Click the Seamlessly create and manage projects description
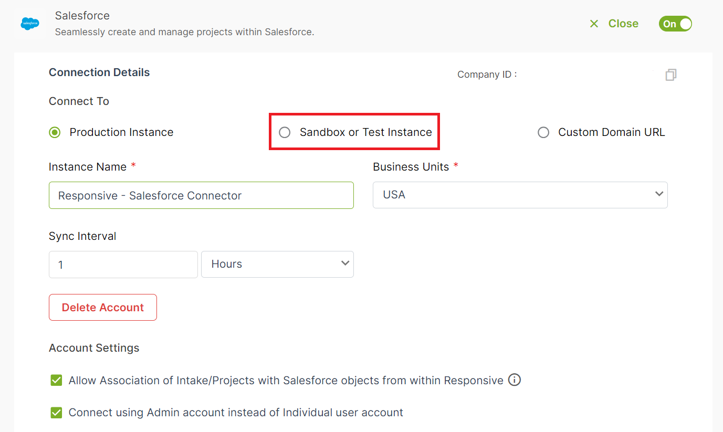Screen dimensions: 723x432 point(185,32)
